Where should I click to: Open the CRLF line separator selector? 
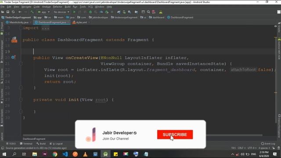(241, 148)
